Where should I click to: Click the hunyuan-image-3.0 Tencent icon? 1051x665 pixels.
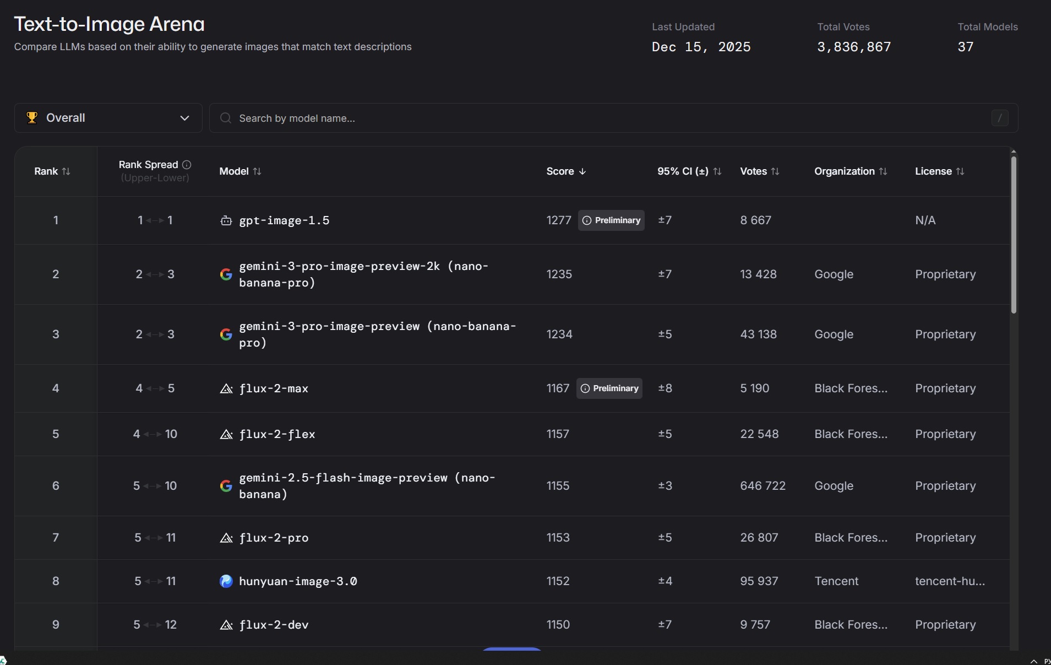tap(226, 581)
